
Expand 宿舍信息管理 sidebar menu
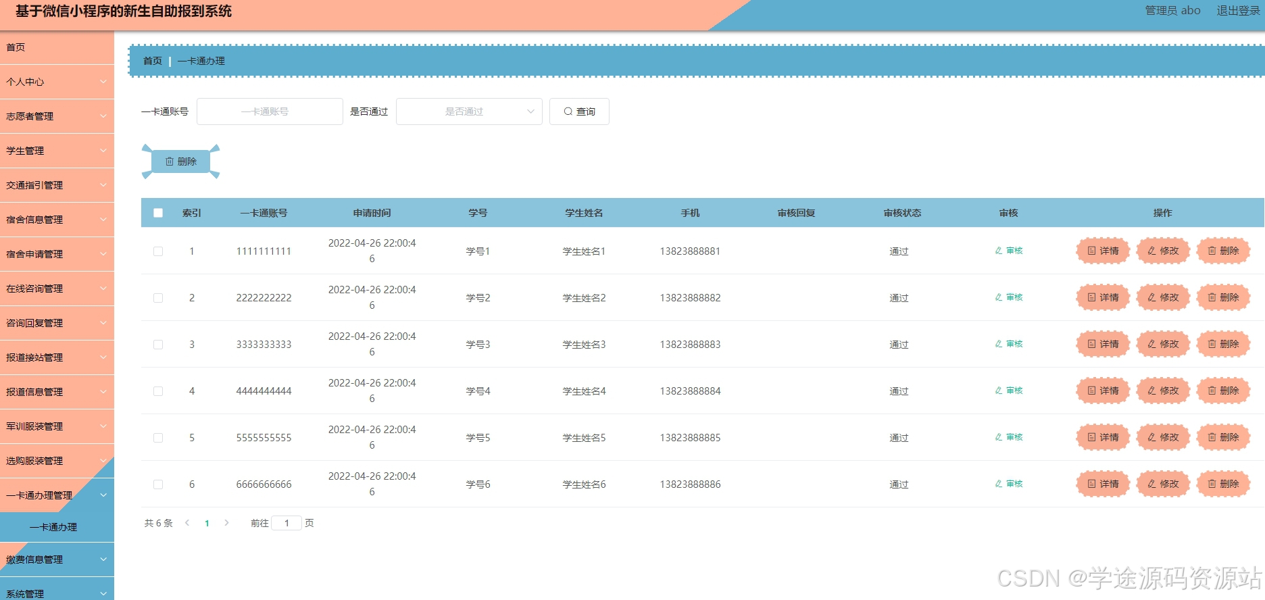[57, 220]
